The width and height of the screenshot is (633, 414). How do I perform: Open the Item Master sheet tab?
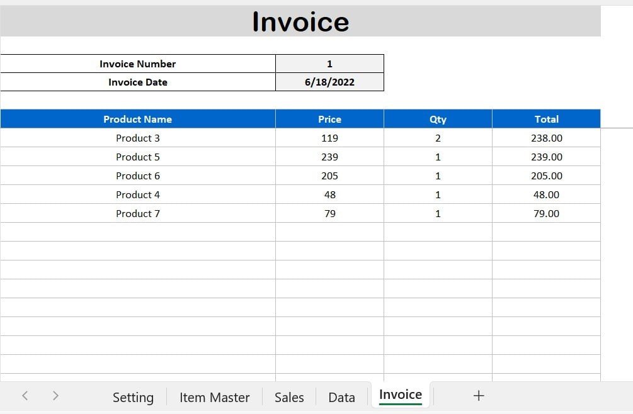[x=214, y=398]
